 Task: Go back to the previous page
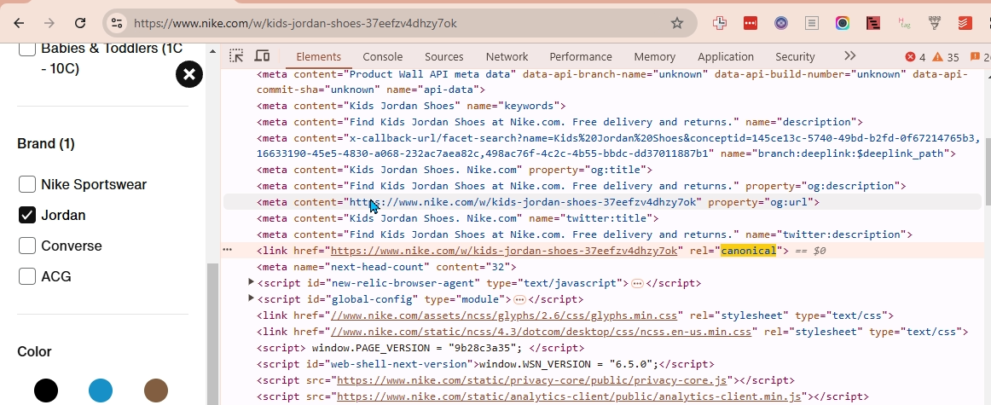coord(19,23)
